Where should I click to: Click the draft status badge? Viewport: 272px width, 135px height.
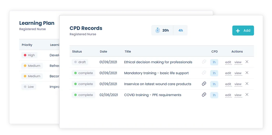coord(80,62)
